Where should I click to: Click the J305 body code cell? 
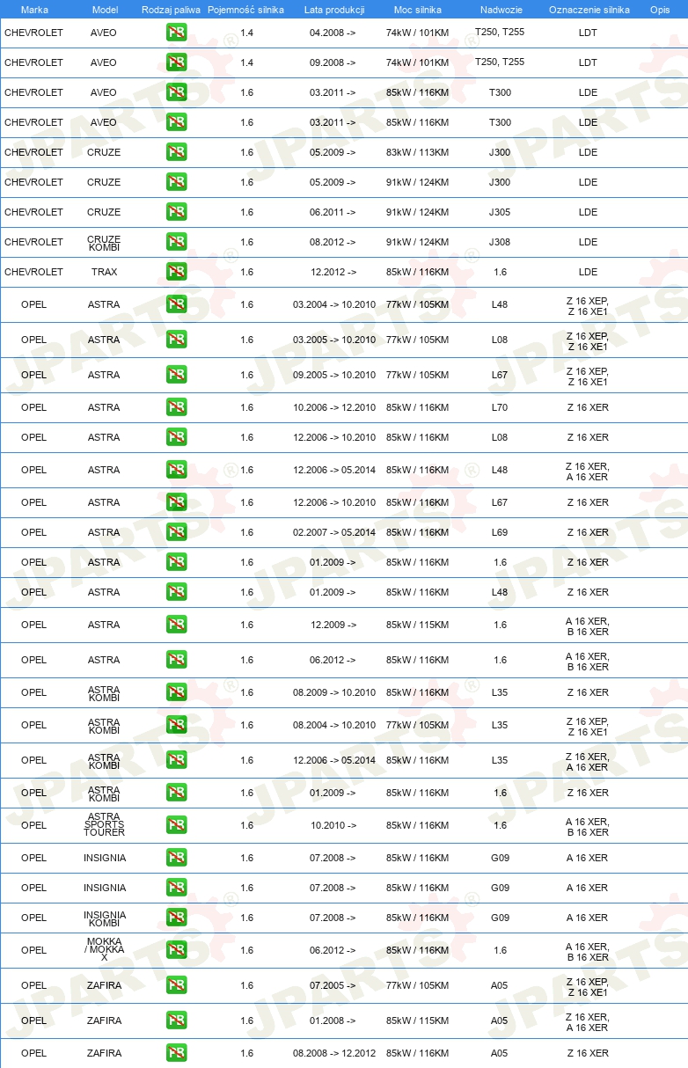500,212
